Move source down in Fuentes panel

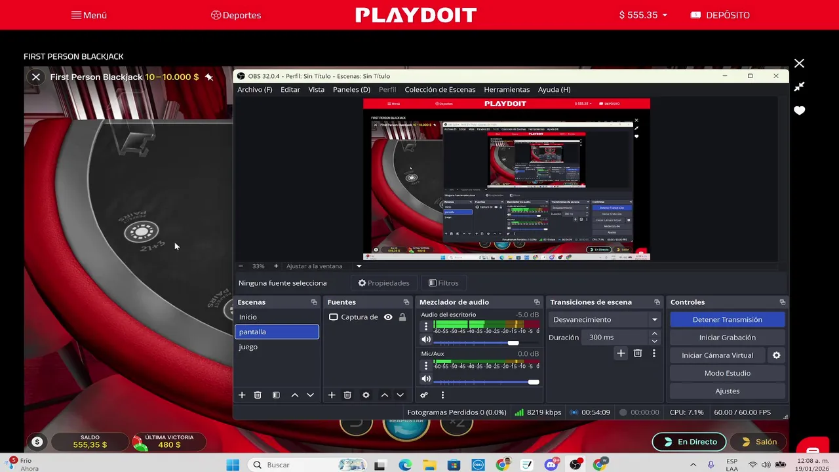[400, 395]
